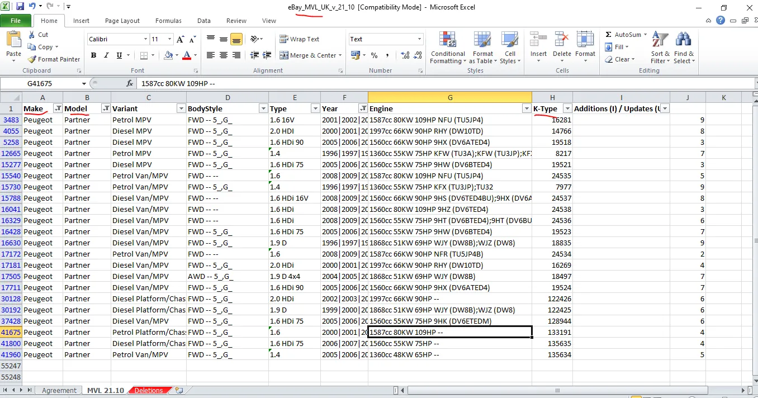Viewport: 758px width, 398px height.
Task: Open the File backstage menu
Action: 16,21
